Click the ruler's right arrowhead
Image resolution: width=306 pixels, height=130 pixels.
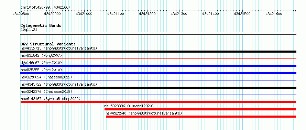(x=295, y=11)
